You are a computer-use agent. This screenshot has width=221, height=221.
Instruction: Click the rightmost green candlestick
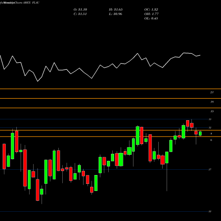click(200, 133)
